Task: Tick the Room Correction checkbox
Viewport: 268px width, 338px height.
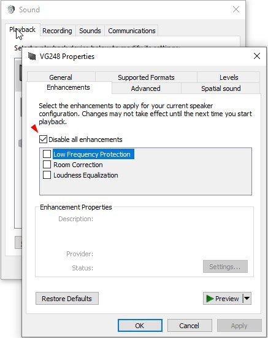Action: point(47,165)
